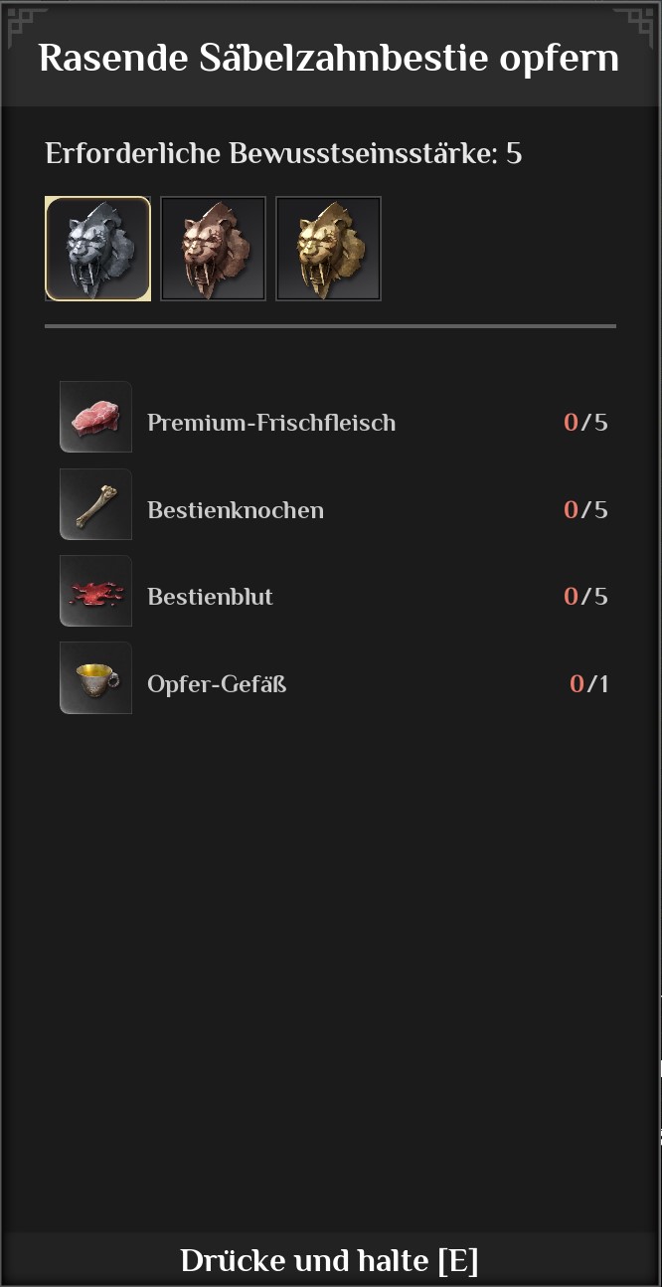The image size is (662, 1287).
Task: Click the Bestienblut item label
Action: coord(210,597)
